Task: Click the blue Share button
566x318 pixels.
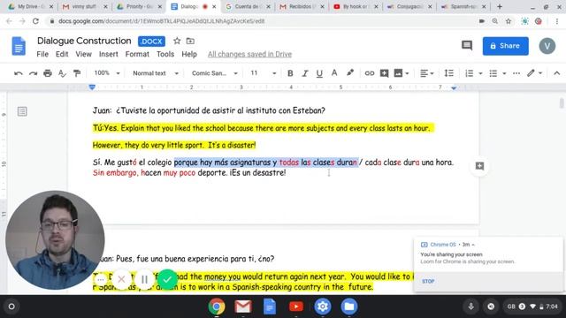Action: pos(505,46)
